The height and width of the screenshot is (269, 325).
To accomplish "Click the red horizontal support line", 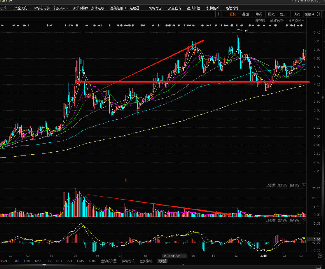I will [193, 82].
